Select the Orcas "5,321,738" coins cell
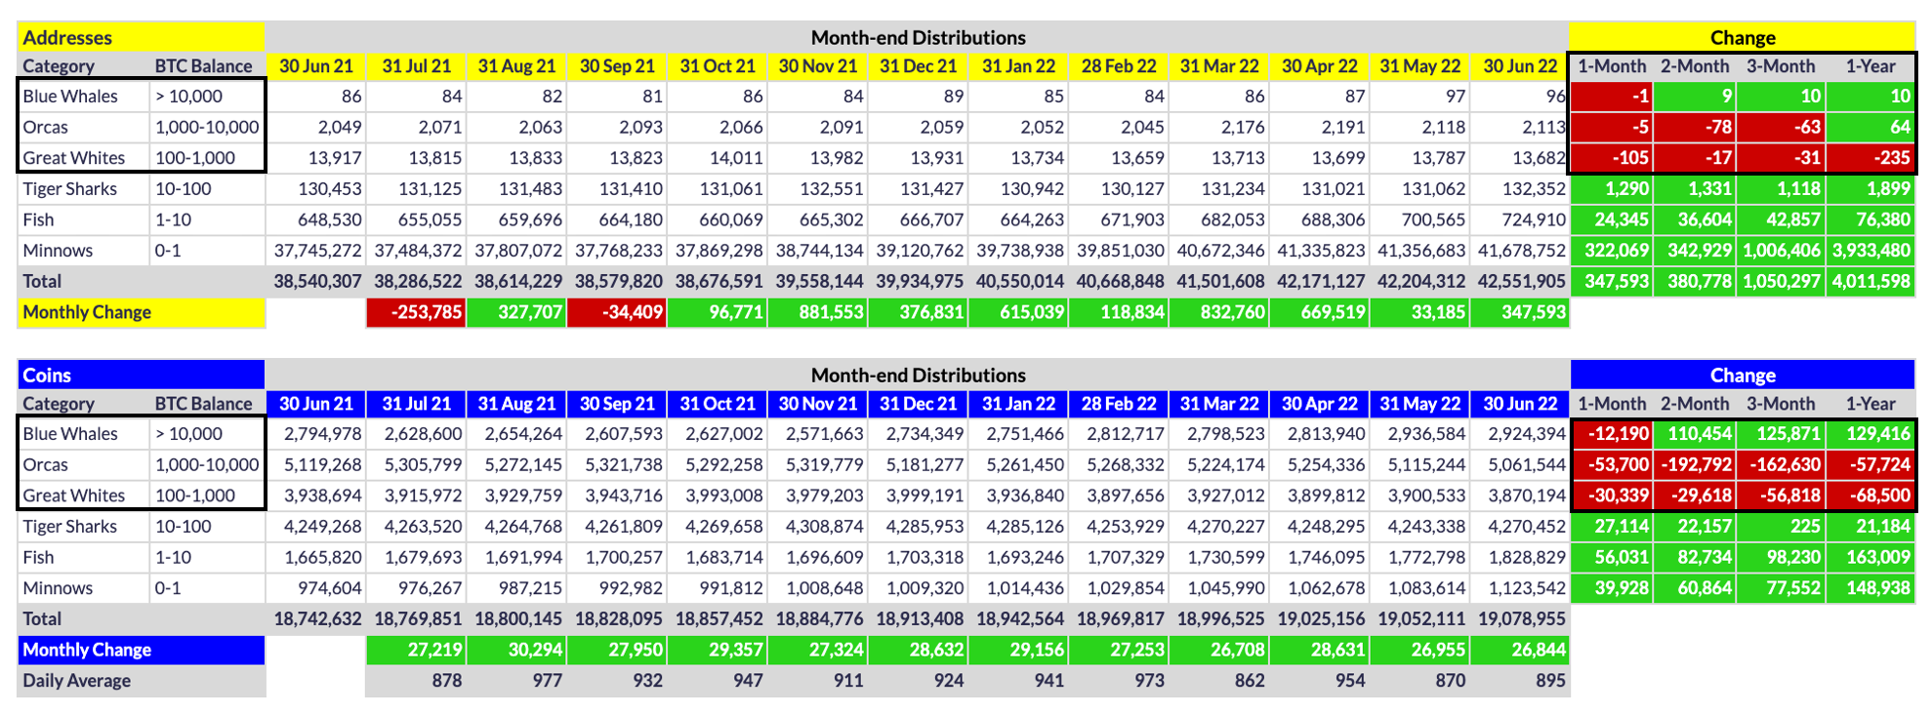Image resolution: width=1931 pixels, height=714 pixels. tap(617, 464)
